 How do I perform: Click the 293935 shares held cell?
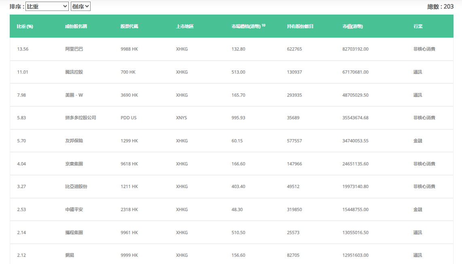[x=295, y=95]
